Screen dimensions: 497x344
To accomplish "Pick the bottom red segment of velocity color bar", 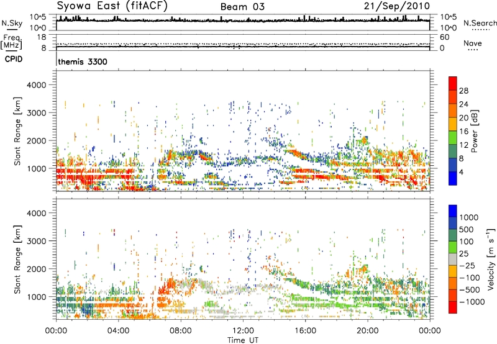I will (x=453, y=307).
